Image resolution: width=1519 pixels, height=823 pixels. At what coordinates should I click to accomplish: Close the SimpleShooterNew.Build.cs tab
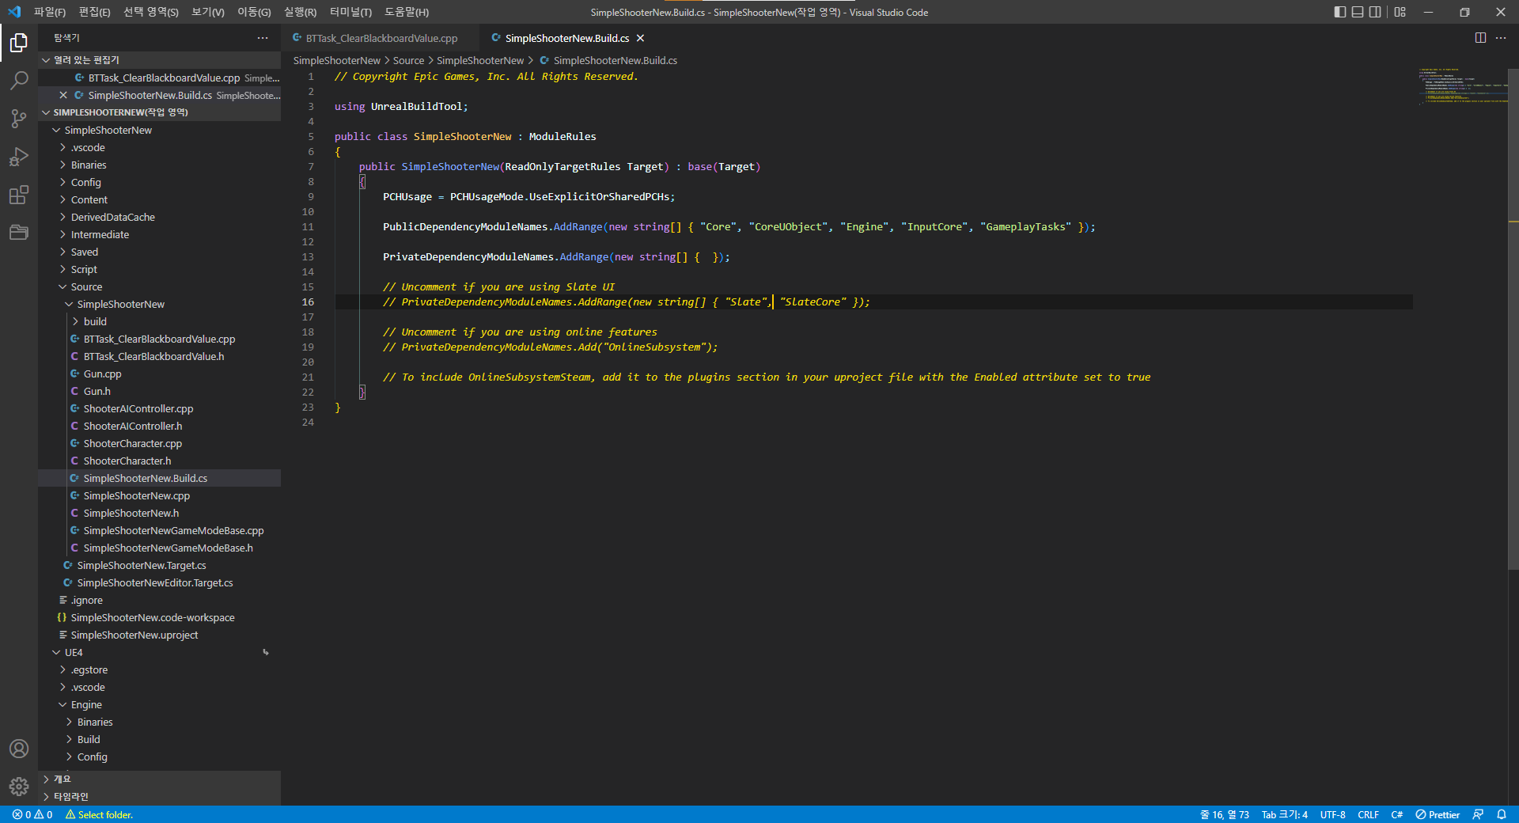point(641,38)
